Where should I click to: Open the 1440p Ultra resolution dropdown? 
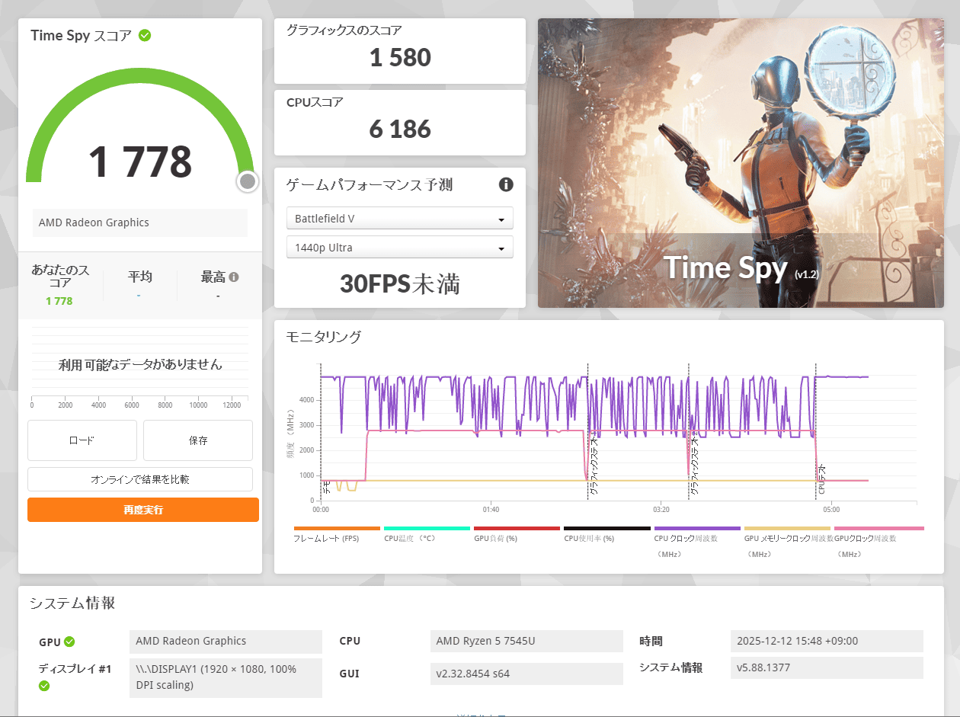(x=400, y=248)
